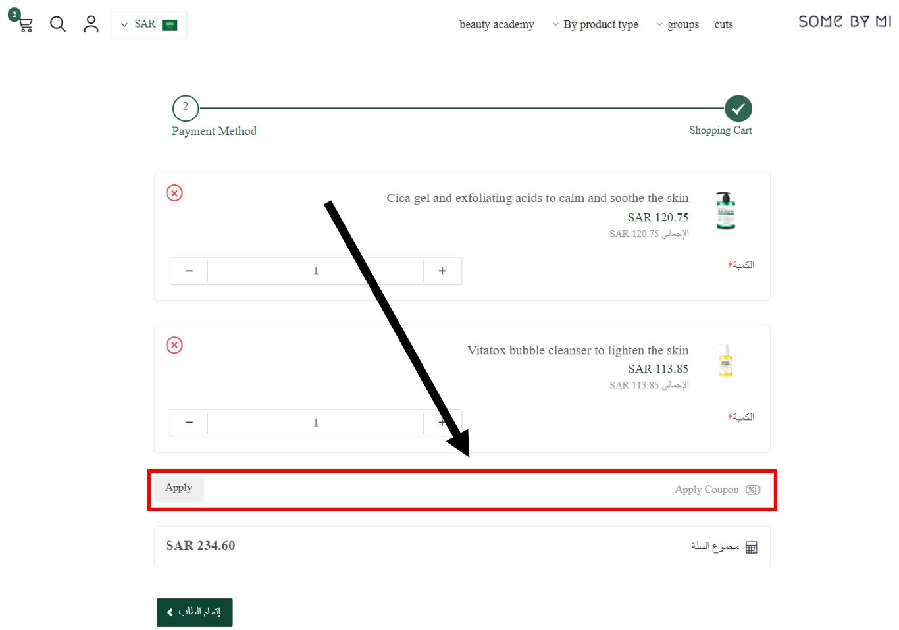Remove the Vitatox bubble cleanser item

coord(174,345)
